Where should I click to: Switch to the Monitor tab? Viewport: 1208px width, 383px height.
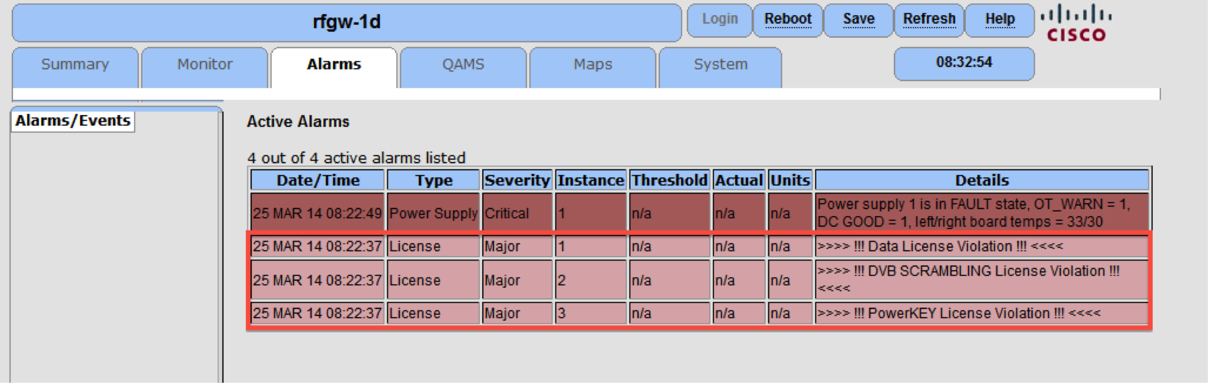(204, 65)
